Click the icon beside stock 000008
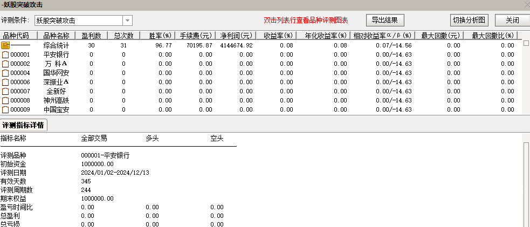 coord(5,100)
